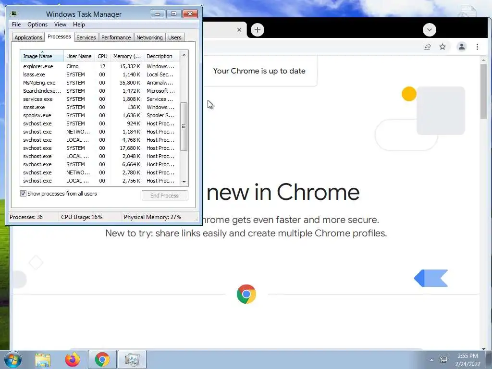Open the Chrome profile avatar icon
The image size is (492, 369).
click(x=462, y=47)
